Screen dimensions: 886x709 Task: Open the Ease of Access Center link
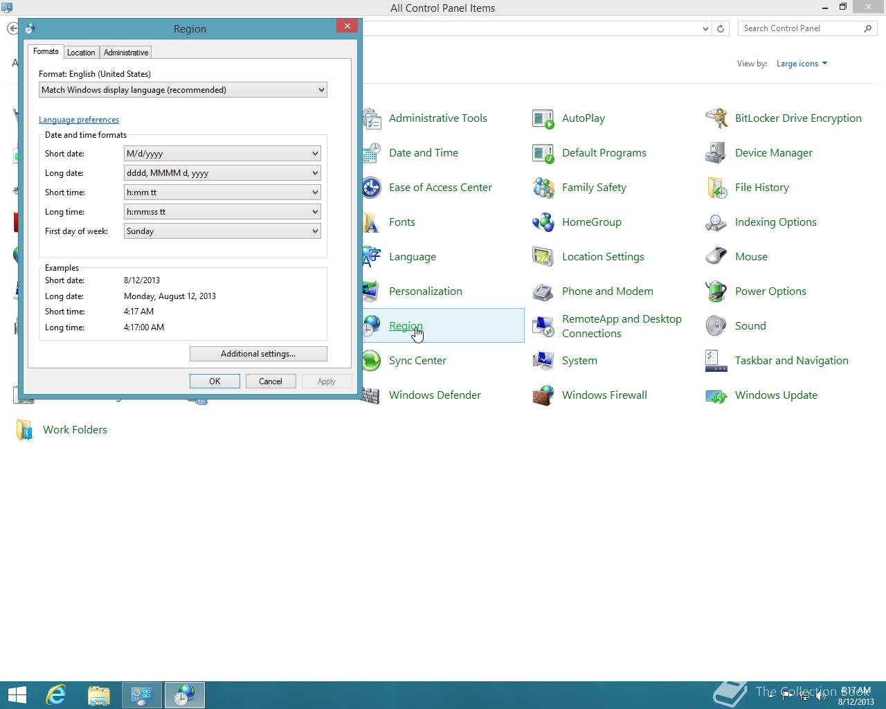click(440, 188)
